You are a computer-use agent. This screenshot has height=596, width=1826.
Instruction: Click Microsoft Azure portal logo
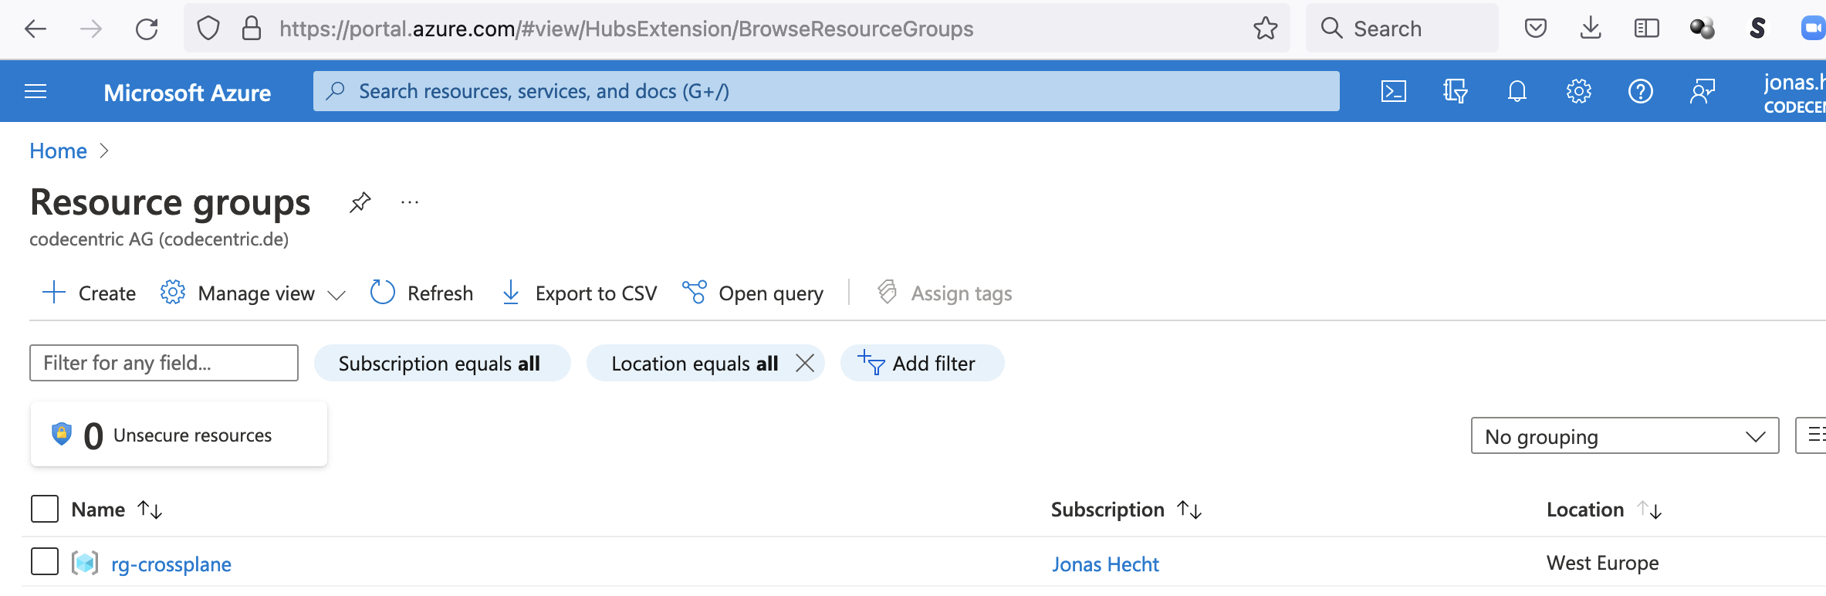pos(188,93)
